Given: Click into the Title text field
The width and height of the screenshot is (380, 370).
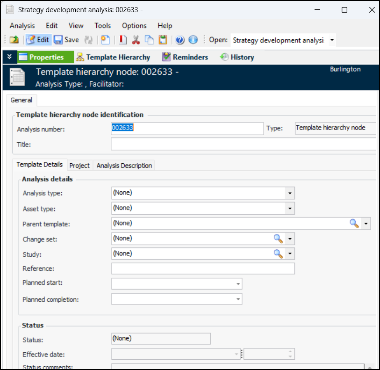Looking at the screenshot, I should click(x=243, y=144).
